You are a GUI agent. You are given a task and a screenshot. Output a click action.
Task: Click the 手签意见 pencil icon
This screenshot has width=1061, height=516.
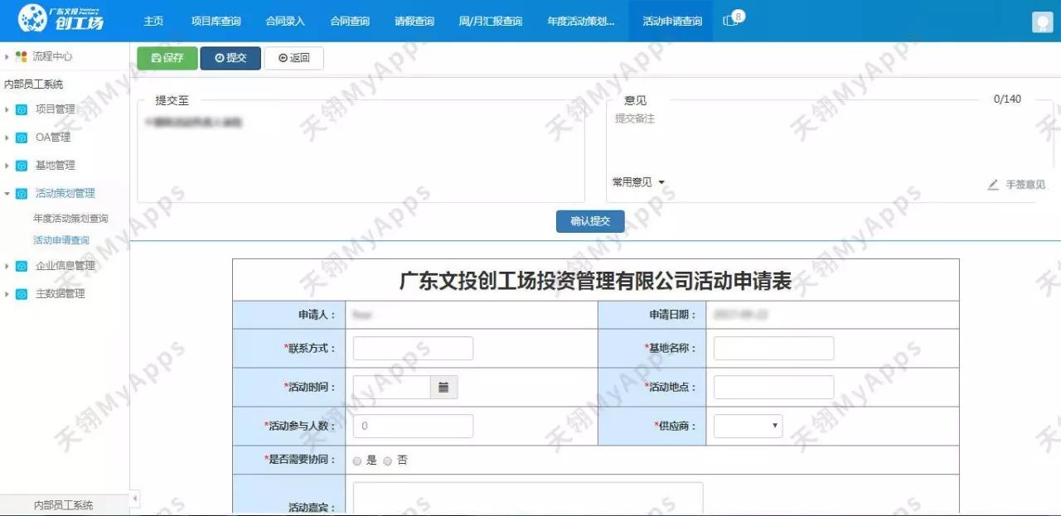coord(993,185)
